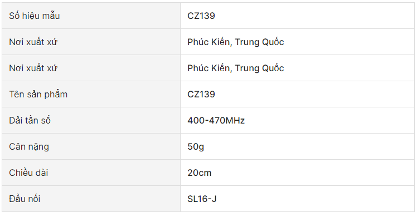This screenshot has width=417, height=212.
Task: Click the 'Số hiệu mẫu' label cell
Action: [91, 16]
